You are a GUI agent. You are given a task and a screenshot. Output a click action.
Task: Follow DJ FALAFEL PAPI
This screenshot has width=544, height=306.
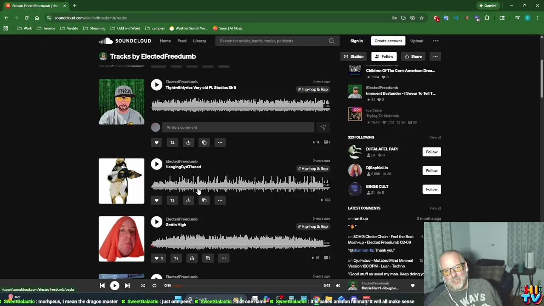click(432, 152)
